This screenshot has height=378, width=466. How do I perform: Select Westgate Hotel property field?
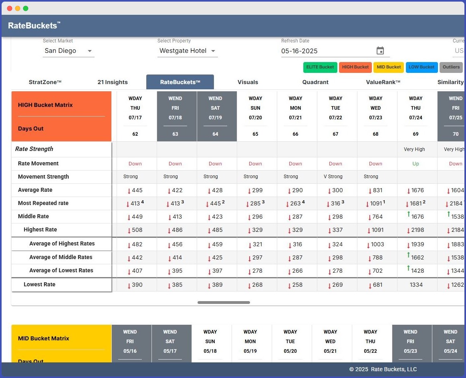click(x=188, y=51)
